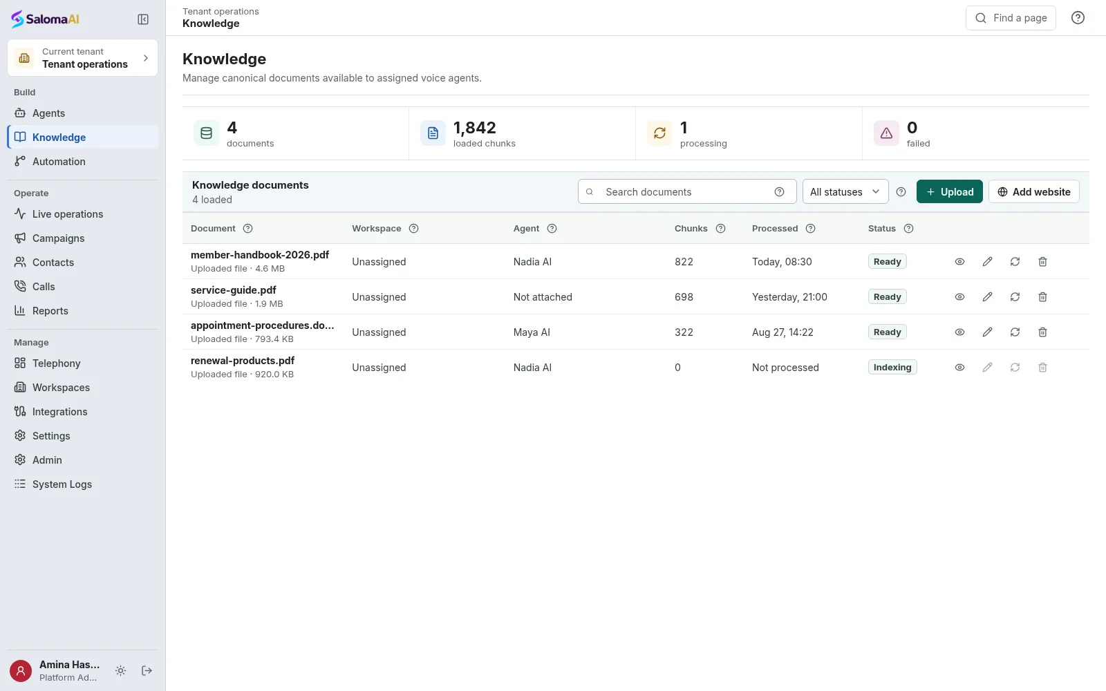Open System Logs from sidebar
Image resolution: width=1106 pixels, height=691 pixels.
[82, 484]
